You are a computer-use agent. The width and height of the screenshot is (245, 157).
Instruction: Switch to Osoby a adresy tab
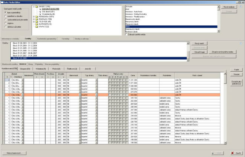tap(82, 39)
